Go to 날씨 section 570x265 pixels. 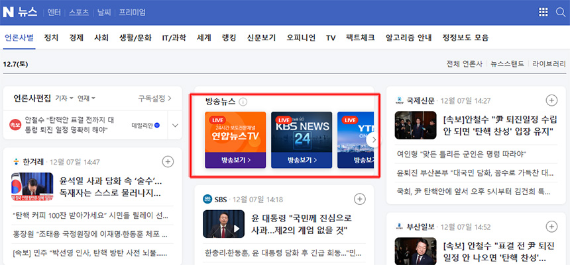coord(103,13)
